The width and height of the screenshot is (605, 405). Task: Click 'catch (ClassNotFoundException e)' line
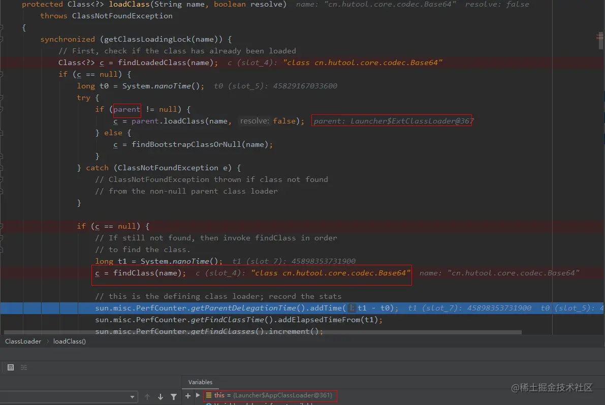pyautogui.click(x=163, y=168)
